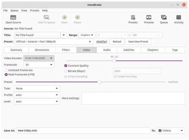Image resolution: width=189 pixels, height=140 pixels.
Task: Click the Pause encoding icon
Action: coord(77,17)
